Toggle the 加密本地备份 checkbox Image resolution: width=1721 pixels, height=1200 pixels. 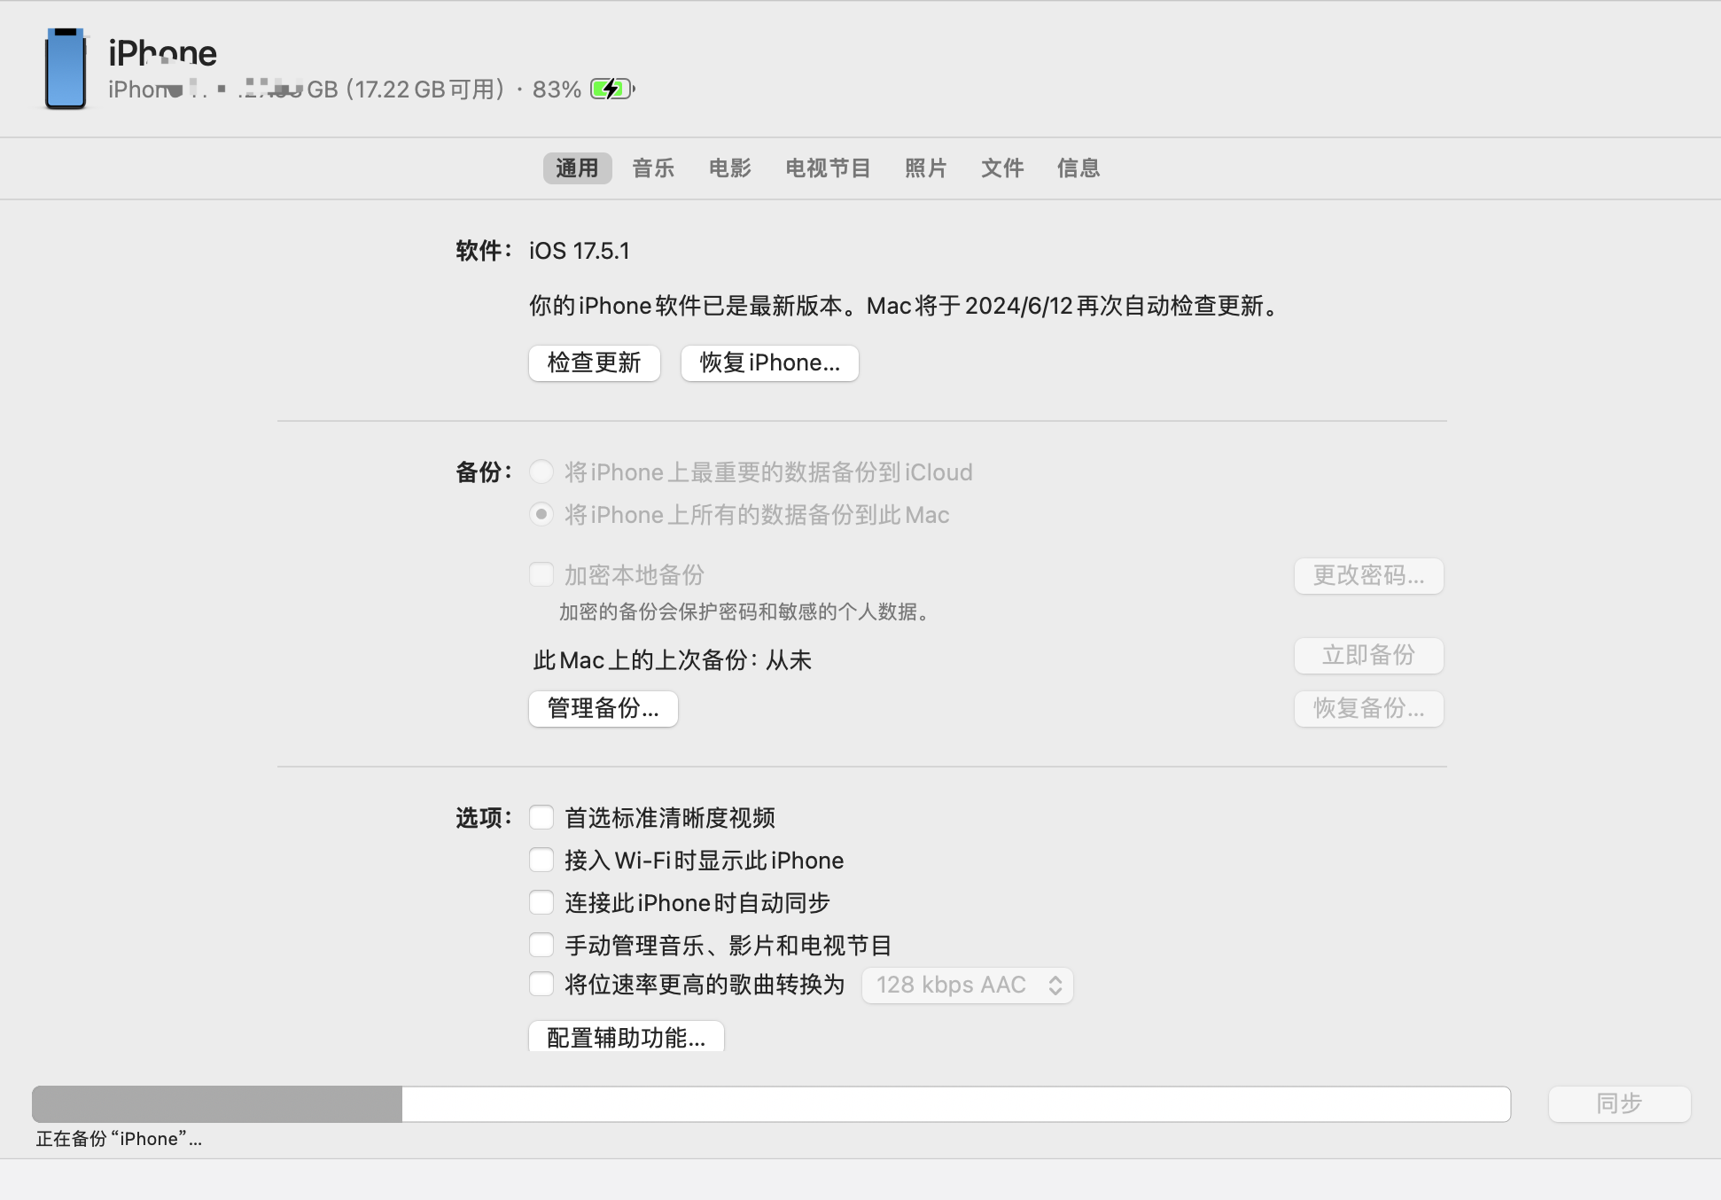(541, 574)
